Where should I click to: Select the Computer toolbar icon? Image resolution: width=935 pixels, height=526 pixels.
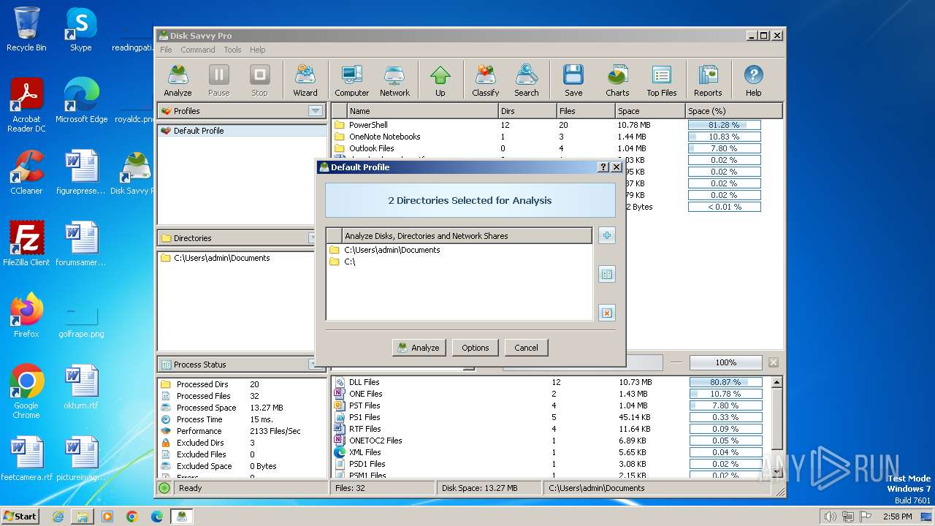click(352, 80)
